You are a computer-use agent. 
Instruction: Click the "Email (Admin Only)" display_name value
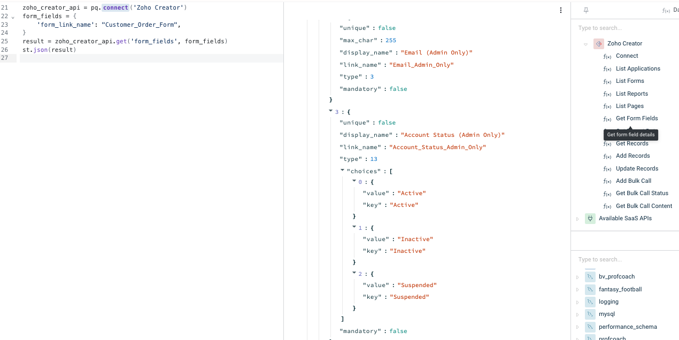click(436, 52)
